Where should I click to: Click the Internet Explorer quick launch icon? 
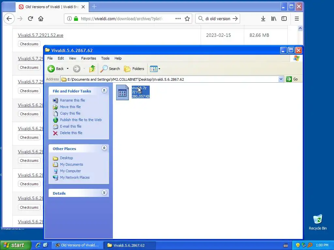click(x=38, y=245)
